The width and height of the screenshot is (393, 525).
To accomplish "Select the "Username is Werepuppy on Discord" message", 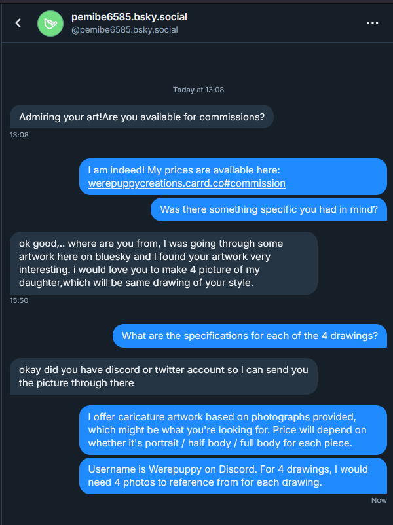I will (233, 475).
